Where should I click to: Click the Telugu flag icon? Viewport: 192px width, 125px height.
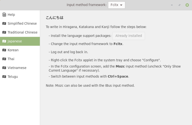click(x=4, y=77)
